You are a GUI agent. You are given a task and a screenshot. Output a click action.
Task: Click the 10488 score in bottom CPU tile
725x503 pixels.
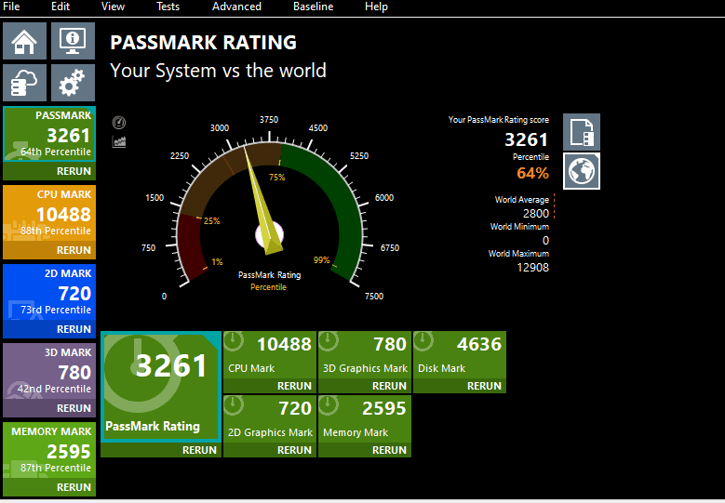284,344
